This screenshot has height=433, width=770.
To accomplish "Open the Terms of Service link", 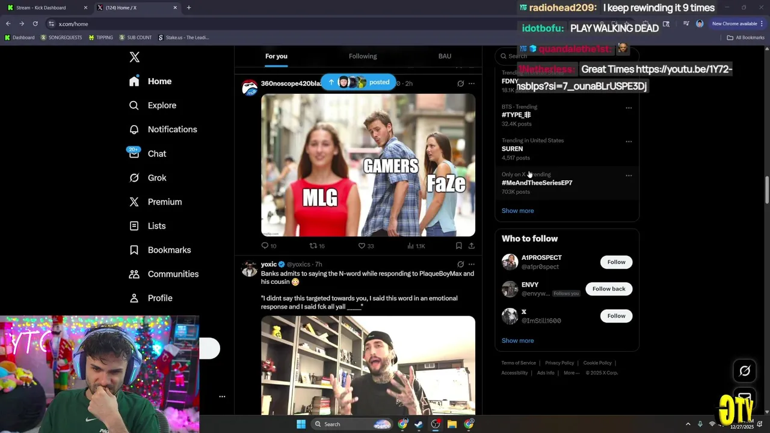I will (519, 363).
